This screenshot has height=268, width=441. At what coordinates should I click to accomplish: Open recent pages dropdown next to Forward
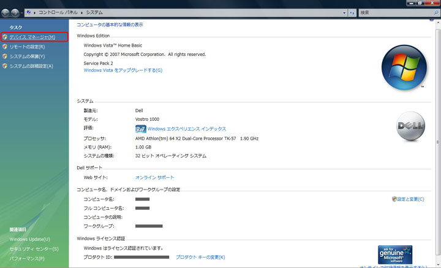pos(22,13)
